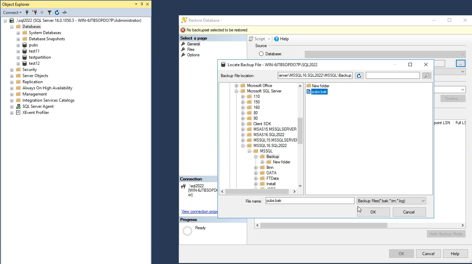The image size is (472, 264).
Task: Click the Integration Services Catalogs folder icon
Action: click(x=18, y=100)
